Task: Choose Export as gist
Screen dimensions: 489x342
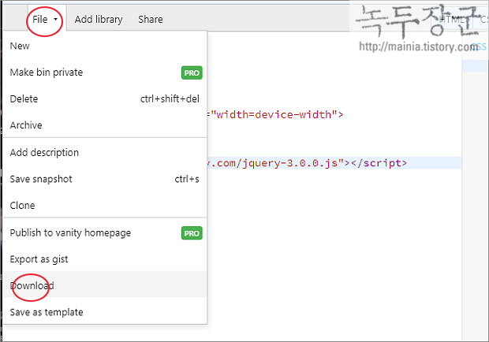Action: click(105, 259)
